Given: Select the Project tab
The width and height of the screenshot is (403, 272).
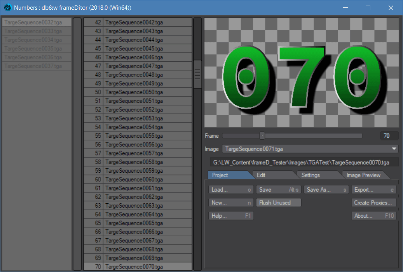Looking at the screenshot, I should [226, 175].
